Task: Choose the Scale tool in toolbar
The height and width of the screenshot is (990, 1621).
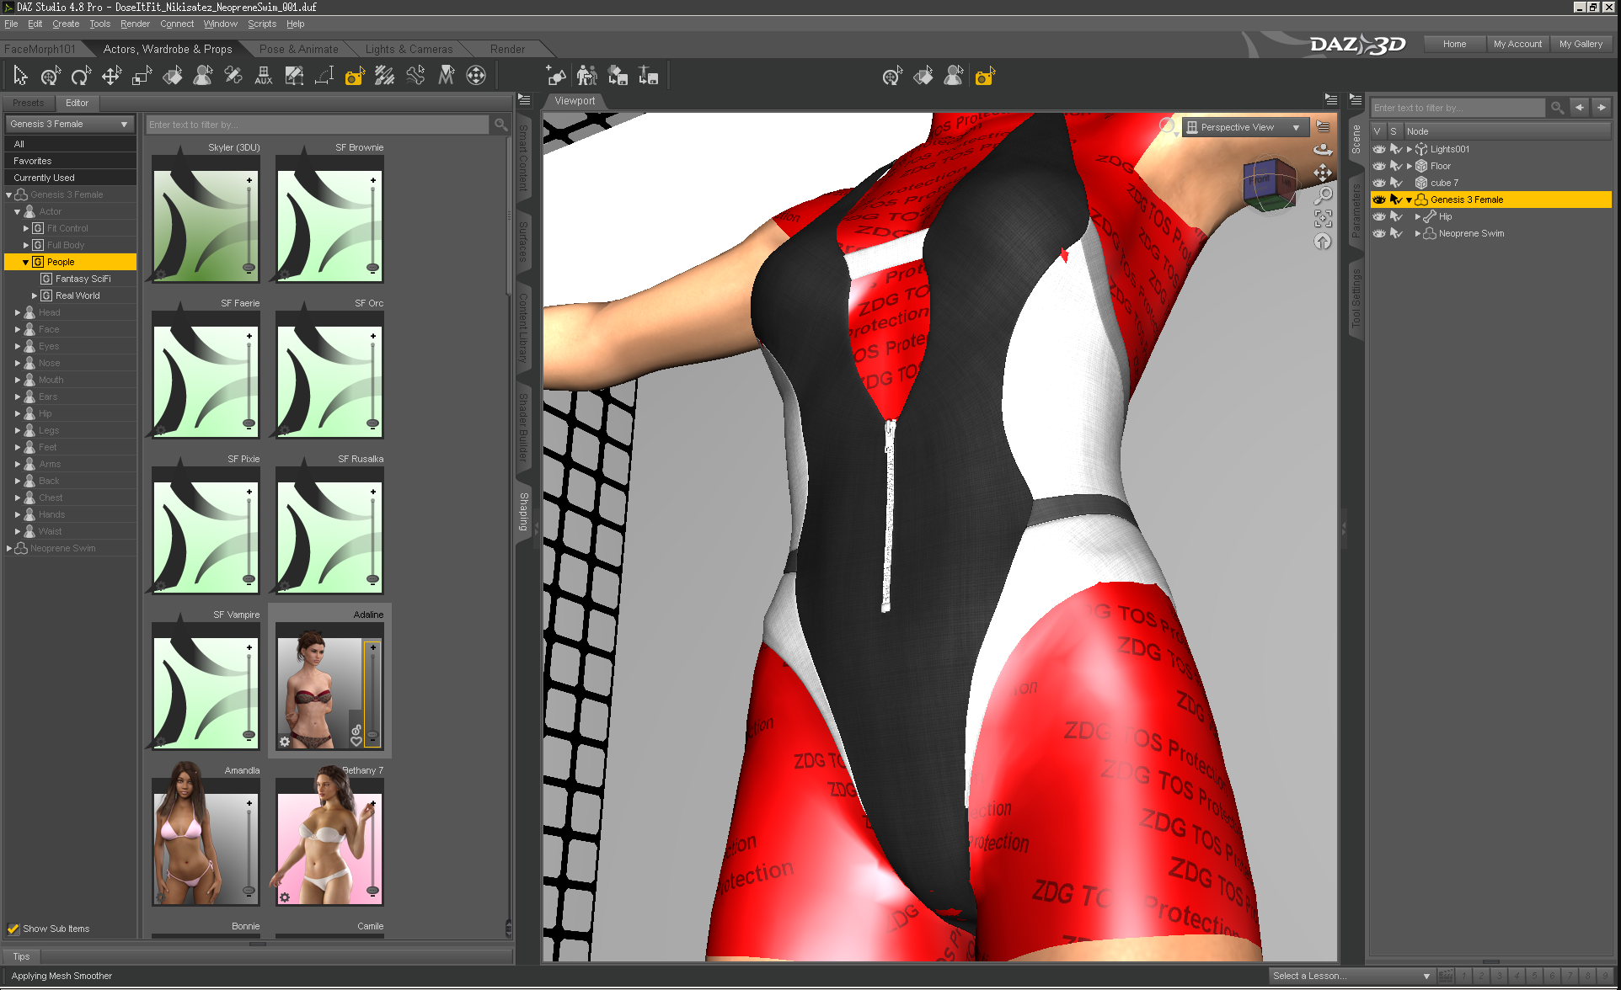Action: [x=142, y=77]
